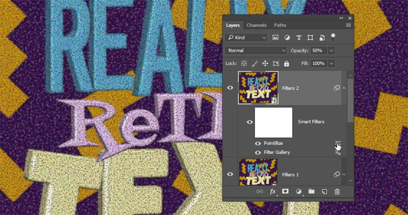Screen dimensions: 408x215
Task: Open the Fill slider dropdown
Action: coord(332,64)
